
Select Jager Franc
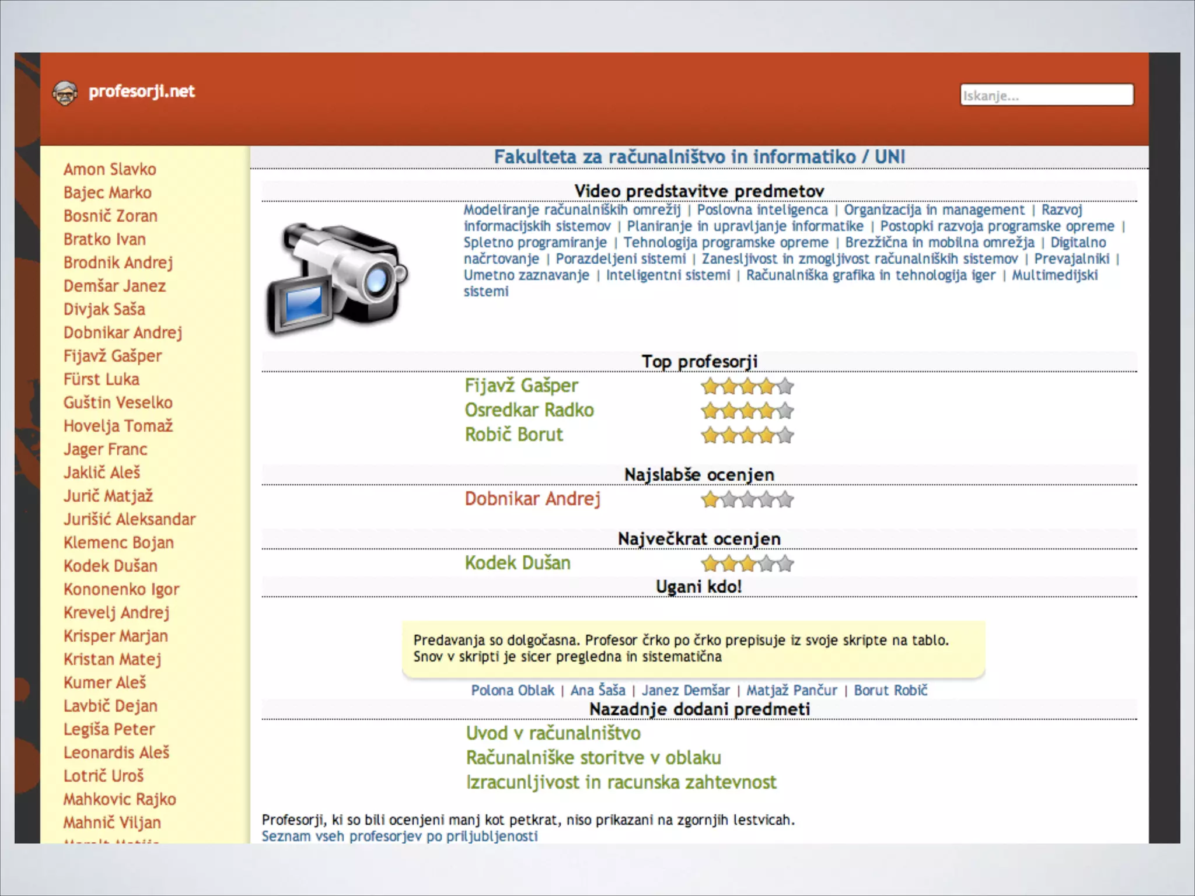coord(105,449)
